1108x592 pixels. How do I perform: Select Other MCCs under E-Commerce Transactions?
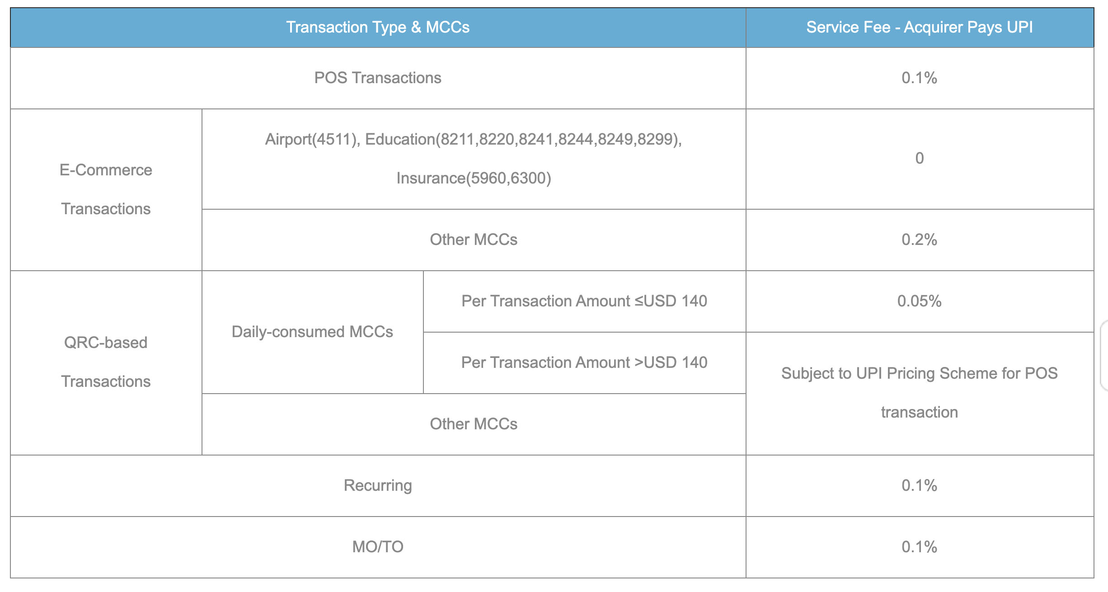coord(474,240)
